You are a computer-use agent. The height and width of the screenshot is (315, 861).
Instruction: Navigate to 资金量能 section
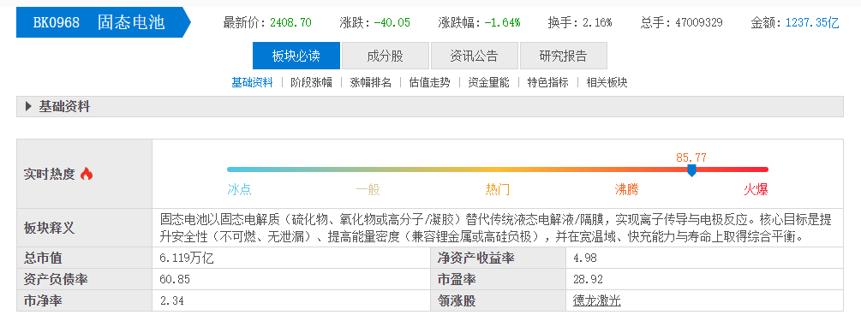tap(488, 82)
